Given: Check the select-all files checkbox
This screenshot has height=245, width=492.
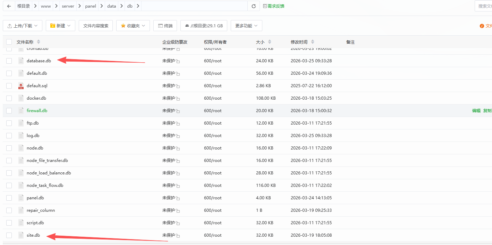Looking at the screenshot, I should coord(9,42).
